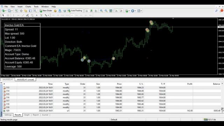
Task: Toggle the Market Watch window icon
Action: click(x=16, y=11)
